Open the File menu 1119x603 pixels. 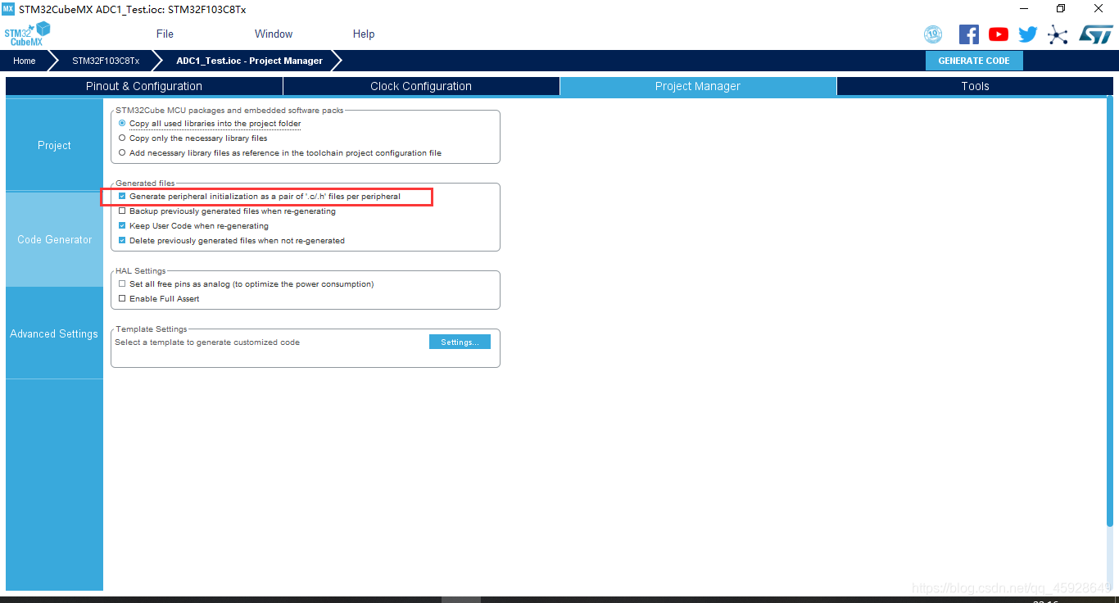(165, 34)
